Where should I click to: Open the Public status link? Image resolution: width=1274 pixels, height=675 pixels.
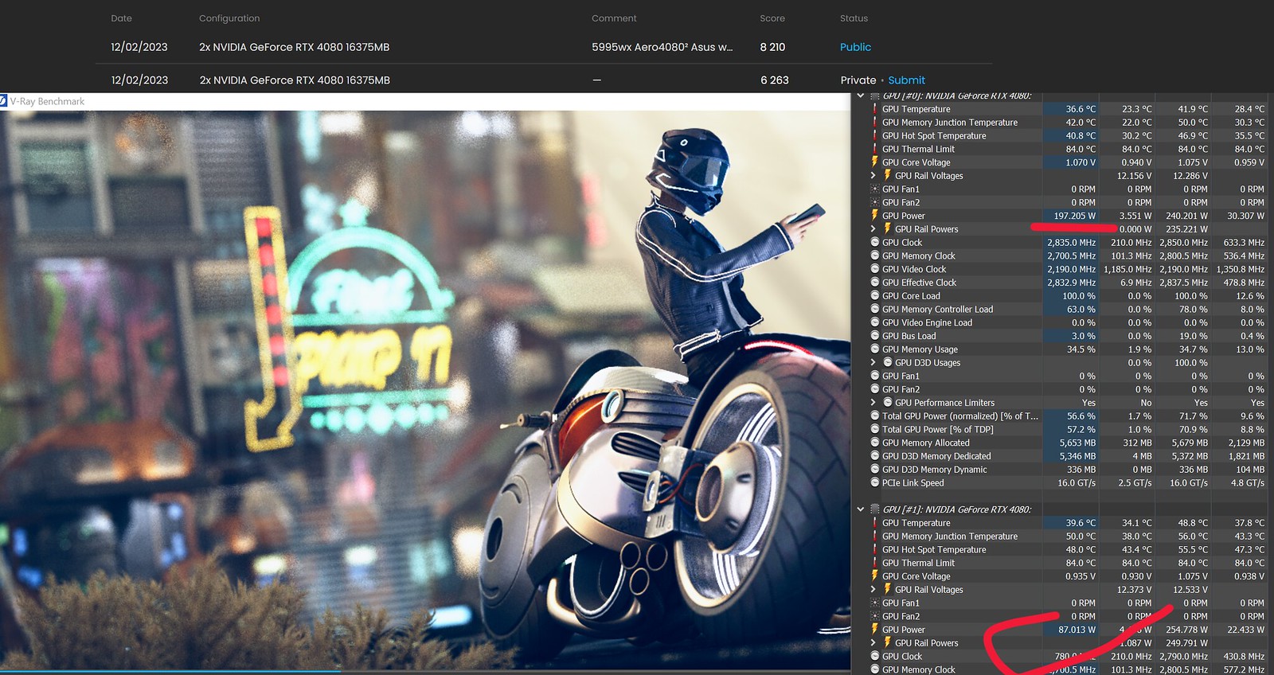855,47
